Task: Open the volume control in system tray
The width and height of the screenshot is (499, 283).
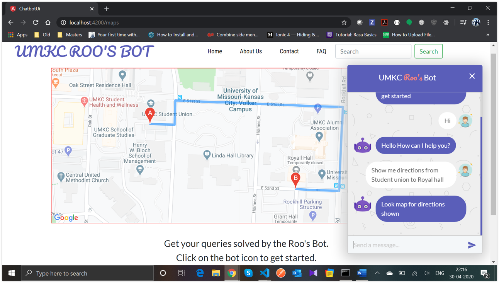Action: pos(426,273)
